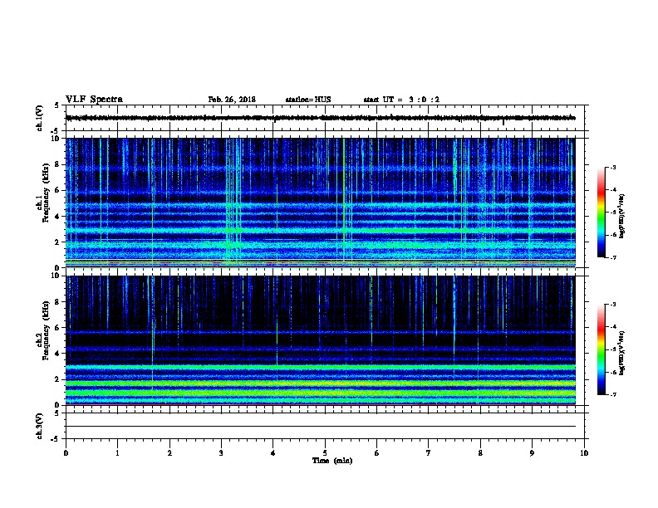
Task: Click the time axis tick label "6"
Action: 377,452
